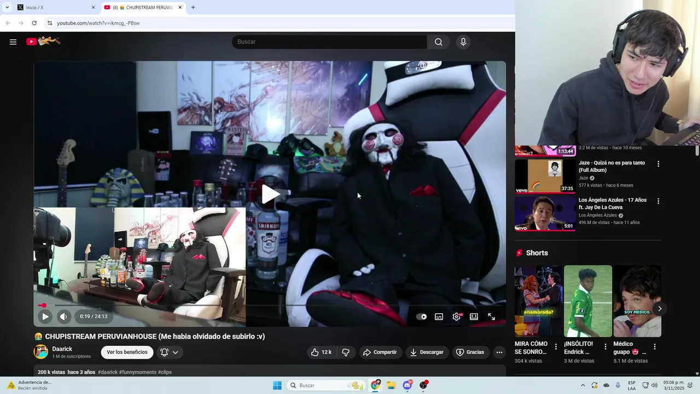Click the Ver los beneficios button
The image size is (700, 394).
[127, 352]
